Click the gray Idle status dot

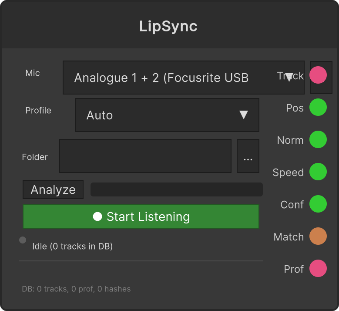coord(23,240)
